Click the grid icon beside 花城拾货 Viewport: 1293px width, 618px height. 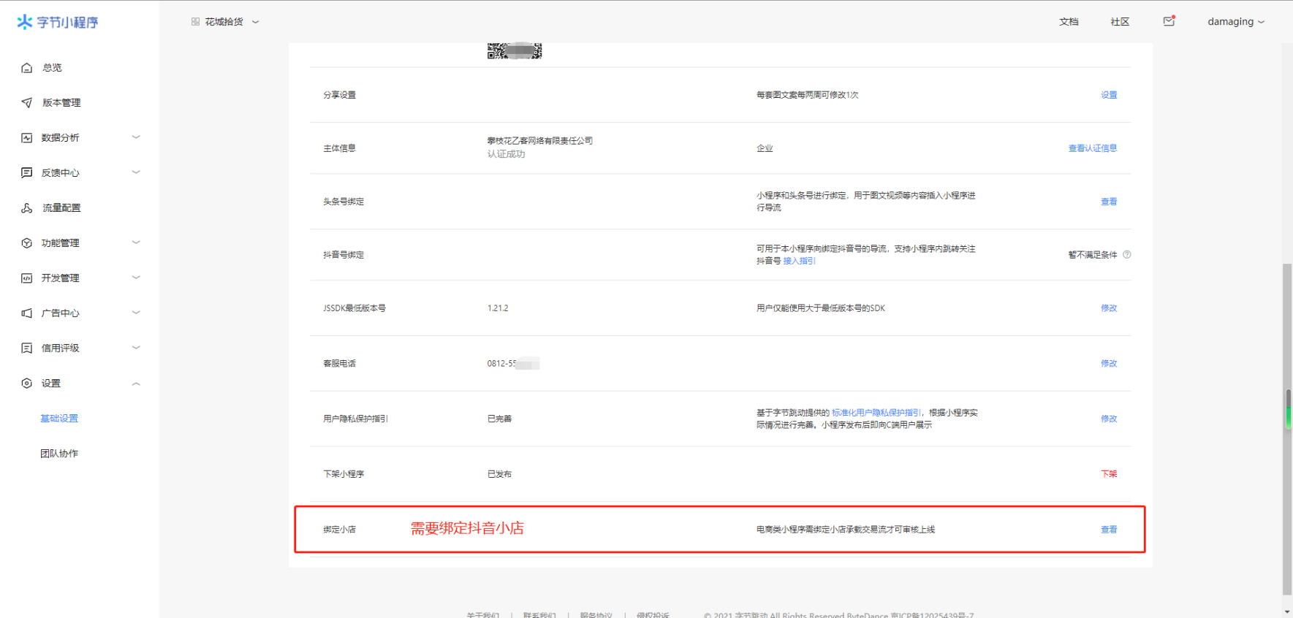[195, 22]
